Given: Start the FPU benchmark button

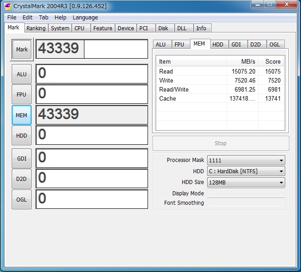Looking at the screenshot, I should click(22, 95).
